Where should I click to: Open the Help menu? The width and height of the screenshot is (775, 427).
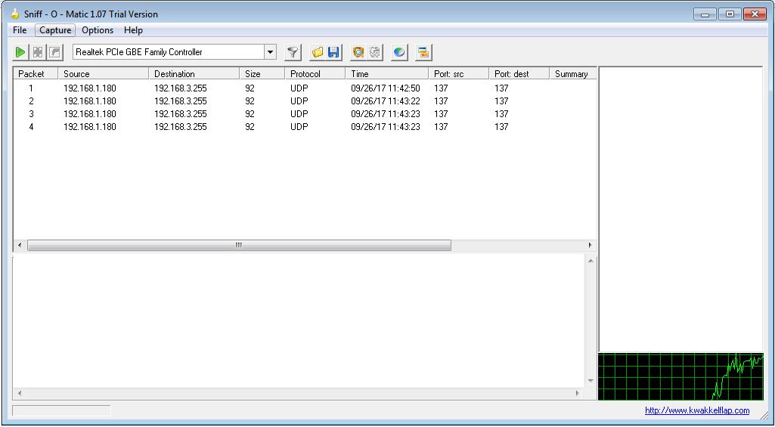pos(133,30)
